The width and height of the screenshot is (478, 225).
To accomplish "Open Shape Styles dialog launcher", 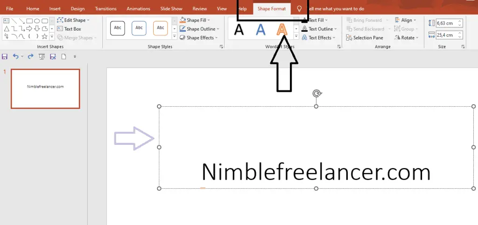I will (221, 47).
